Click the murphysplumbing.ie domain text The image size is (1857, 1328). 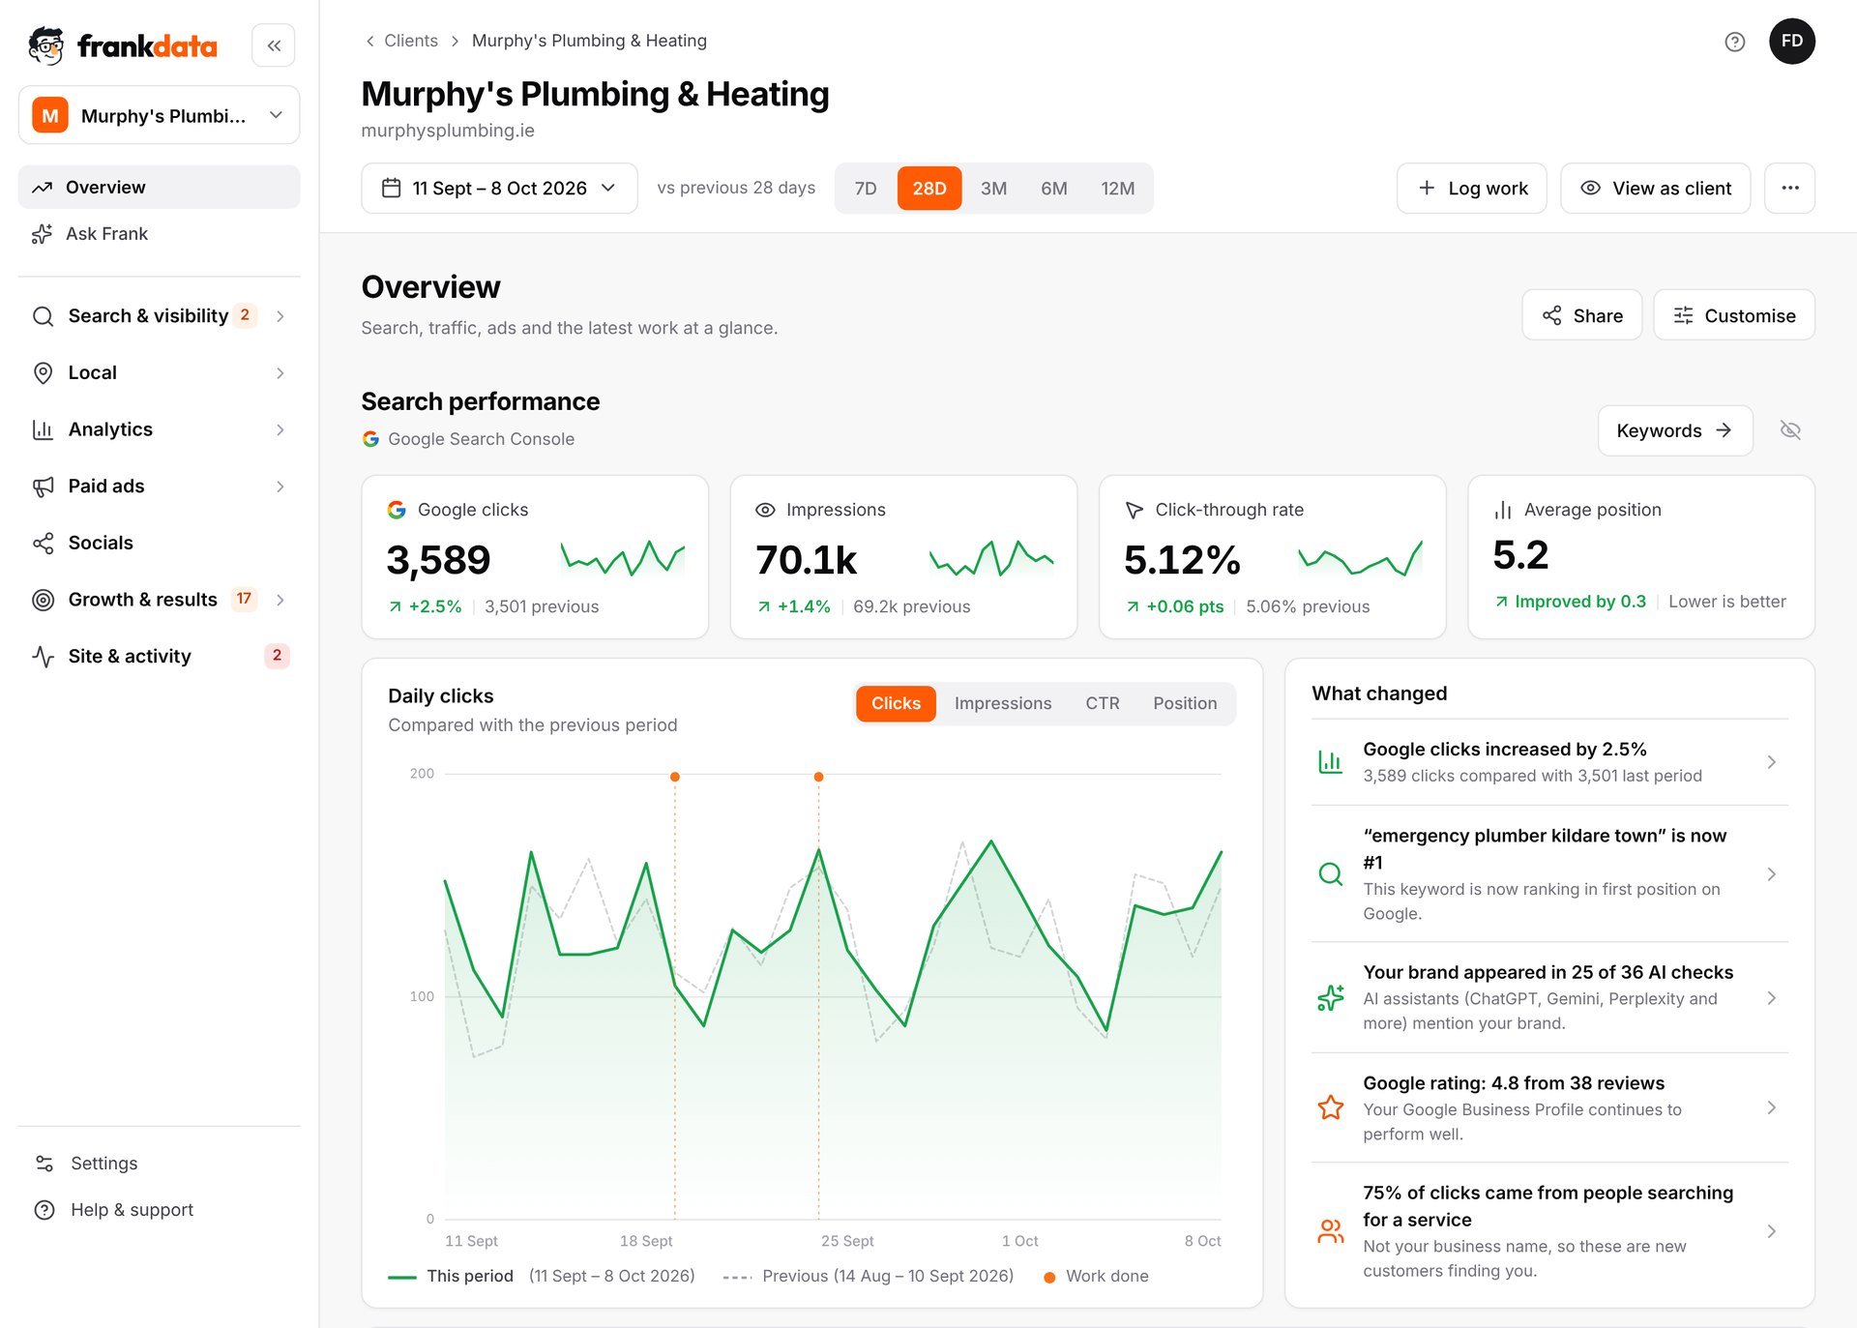[x=448, y=131]
